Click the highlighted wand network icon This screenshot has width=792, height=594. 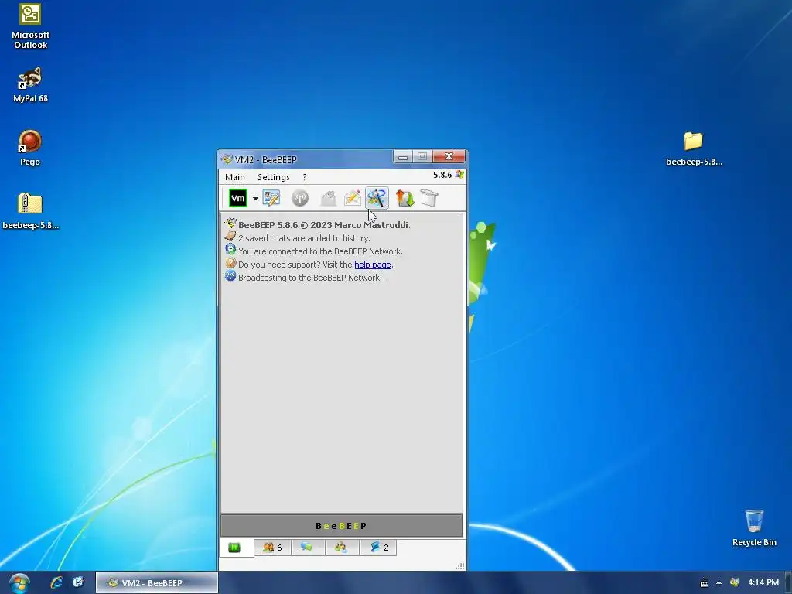[377, 198]
